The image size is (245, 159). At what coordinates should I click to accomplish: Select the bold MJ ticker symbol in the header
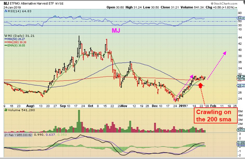pyautogui.click(x=6, y=3)
